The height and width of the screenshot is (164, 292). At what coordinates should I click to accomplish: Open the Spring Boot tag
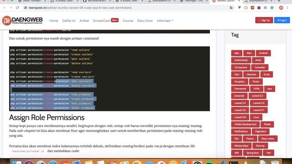tap(252, 153)
